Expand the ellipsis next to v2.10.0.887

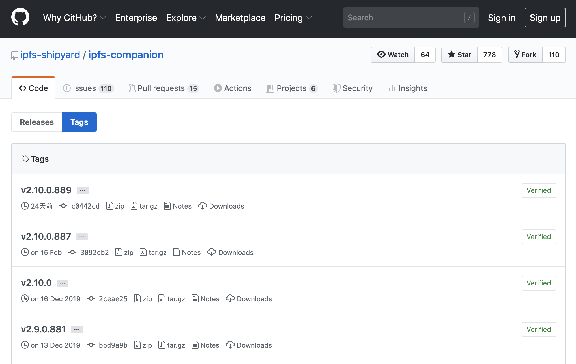pyautogui.click(x=82, y=237)
